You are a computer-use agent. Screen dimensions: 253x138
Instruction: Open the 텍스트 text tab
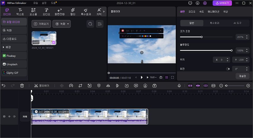pos(20,12)
